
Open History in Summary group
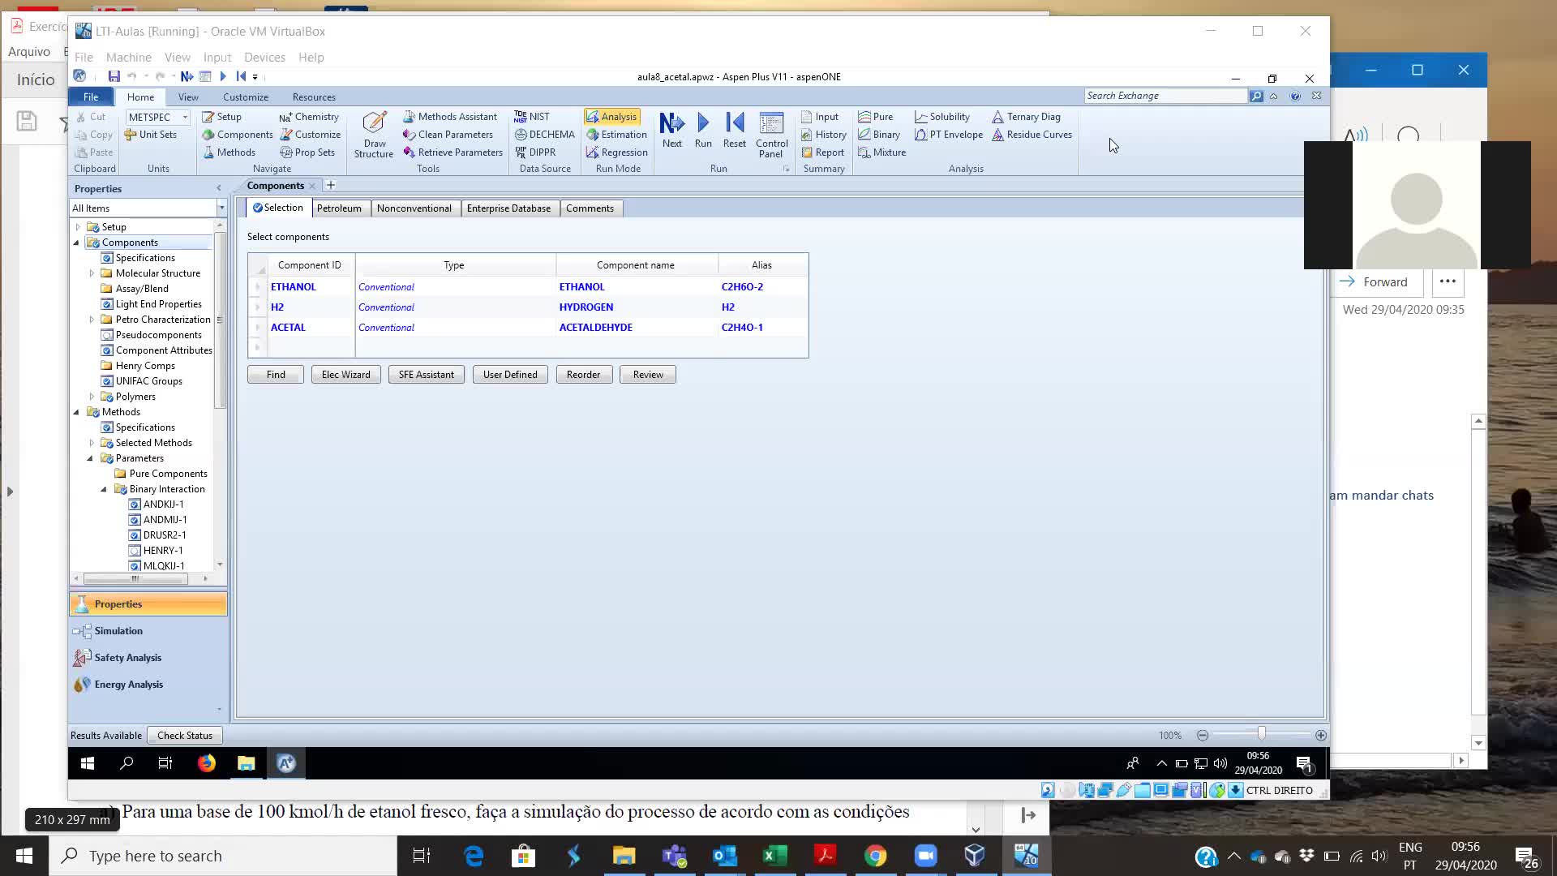click(x=823, y=135)
